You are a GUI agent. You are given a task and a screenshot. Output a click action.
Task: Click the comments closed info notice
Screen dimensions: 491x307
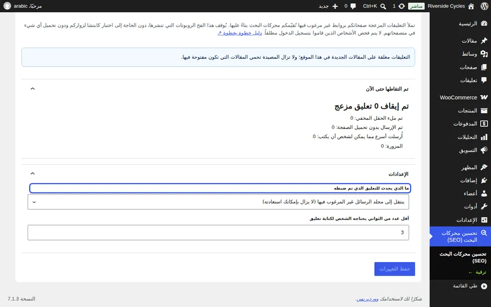218,57
